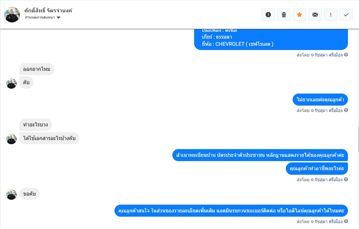This screenshot has width=359, height=229.
Task: Click help icon under คุณลูกค้าทำอาชีพอะไรค่ะ message
Action: tap(346, 179)
